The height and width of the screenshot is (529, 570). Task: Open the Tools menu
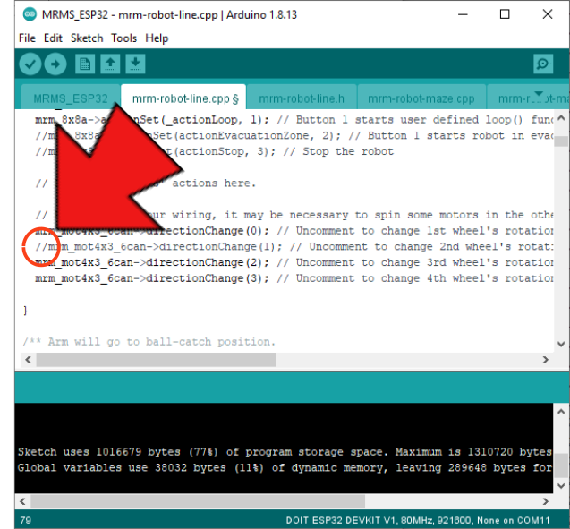pyautogui.click(x=123, y=38)
